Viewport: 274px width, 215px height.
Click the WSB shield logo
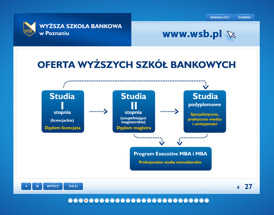29,29
